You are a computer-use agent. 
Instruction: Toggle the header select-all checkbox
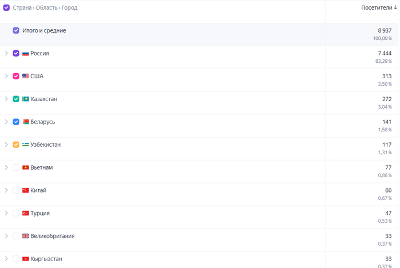point(6,7)
